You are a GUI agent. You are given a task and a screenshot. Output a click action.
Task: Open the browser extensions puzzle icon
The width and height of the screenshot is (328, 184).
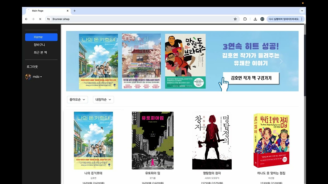pos(245,19)
